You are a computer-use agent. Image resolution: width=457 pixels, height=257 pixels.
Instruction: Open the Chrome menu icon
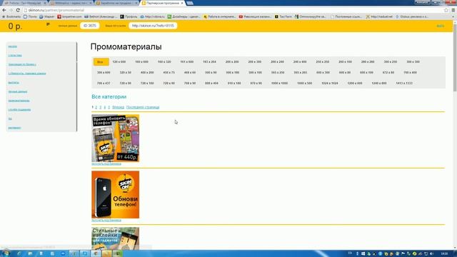click(453, 10)
